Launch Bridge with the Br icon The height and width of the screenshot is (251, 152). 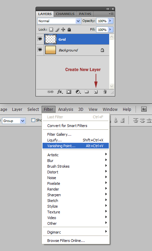click(144, 109)
